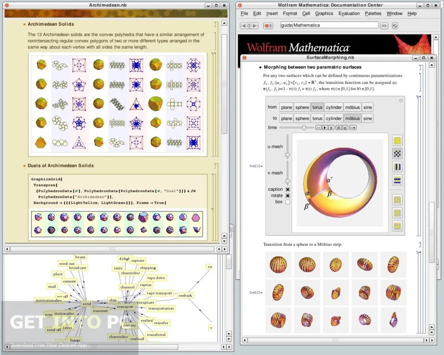Adjust the time slider thumb
Screen dimensions: 444x355
point(304,128)
